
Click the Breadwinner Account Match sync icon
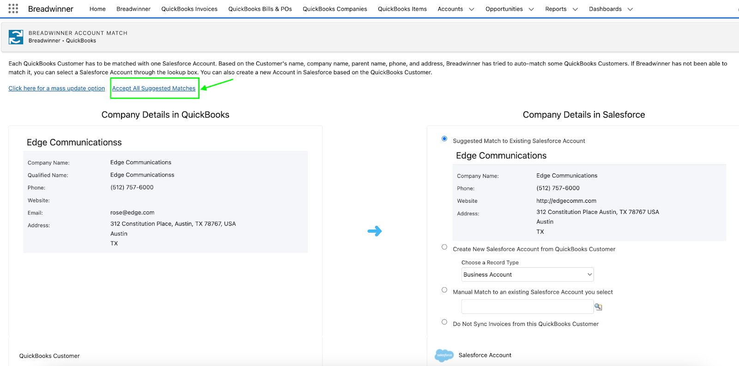pyautogui.click(x=16, y=37)
